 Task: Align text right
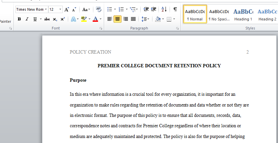click(x=125, y=19)
